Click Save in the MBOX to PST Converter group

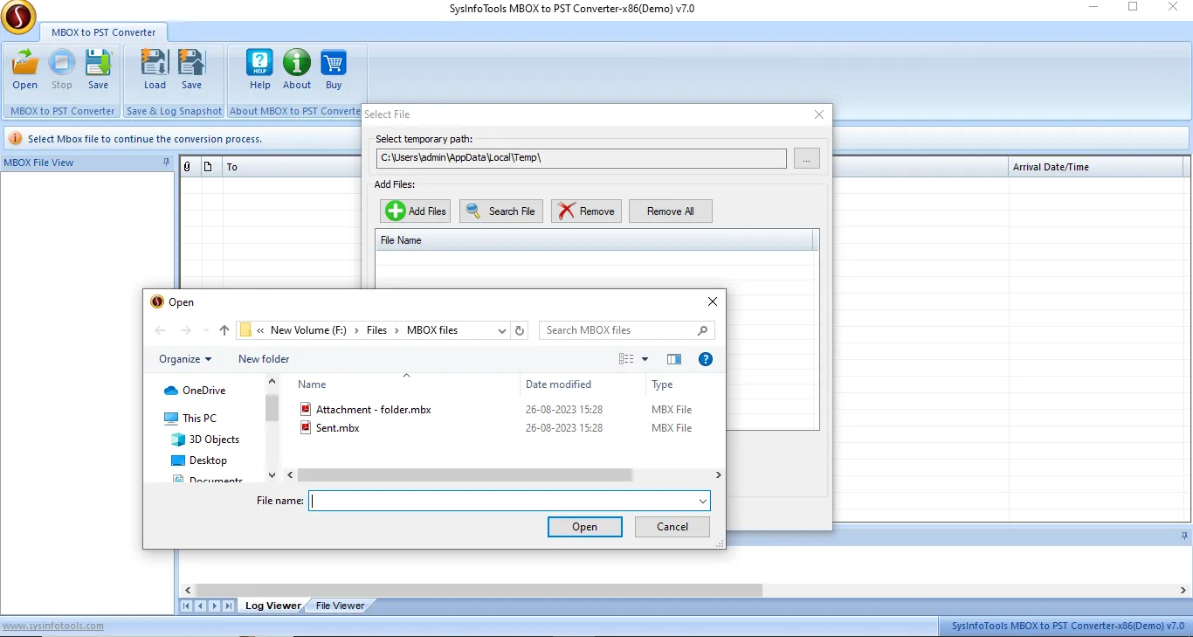pos(98,69)
